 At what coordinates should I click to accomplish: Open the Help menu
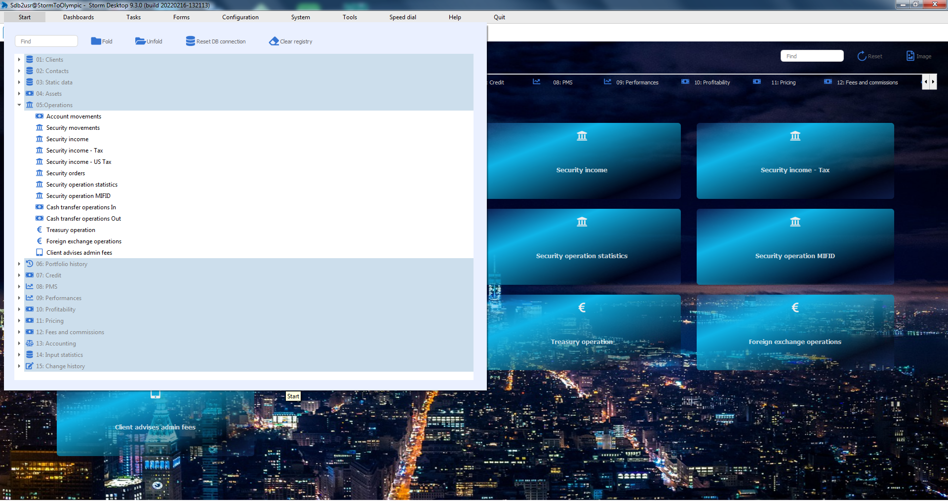click(x=455, y=17)
